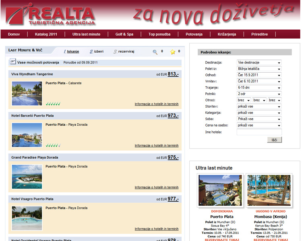This screenshot has height=241, width=302.
Task: Click the Ime hotela input field
Action: pos(259,132)
